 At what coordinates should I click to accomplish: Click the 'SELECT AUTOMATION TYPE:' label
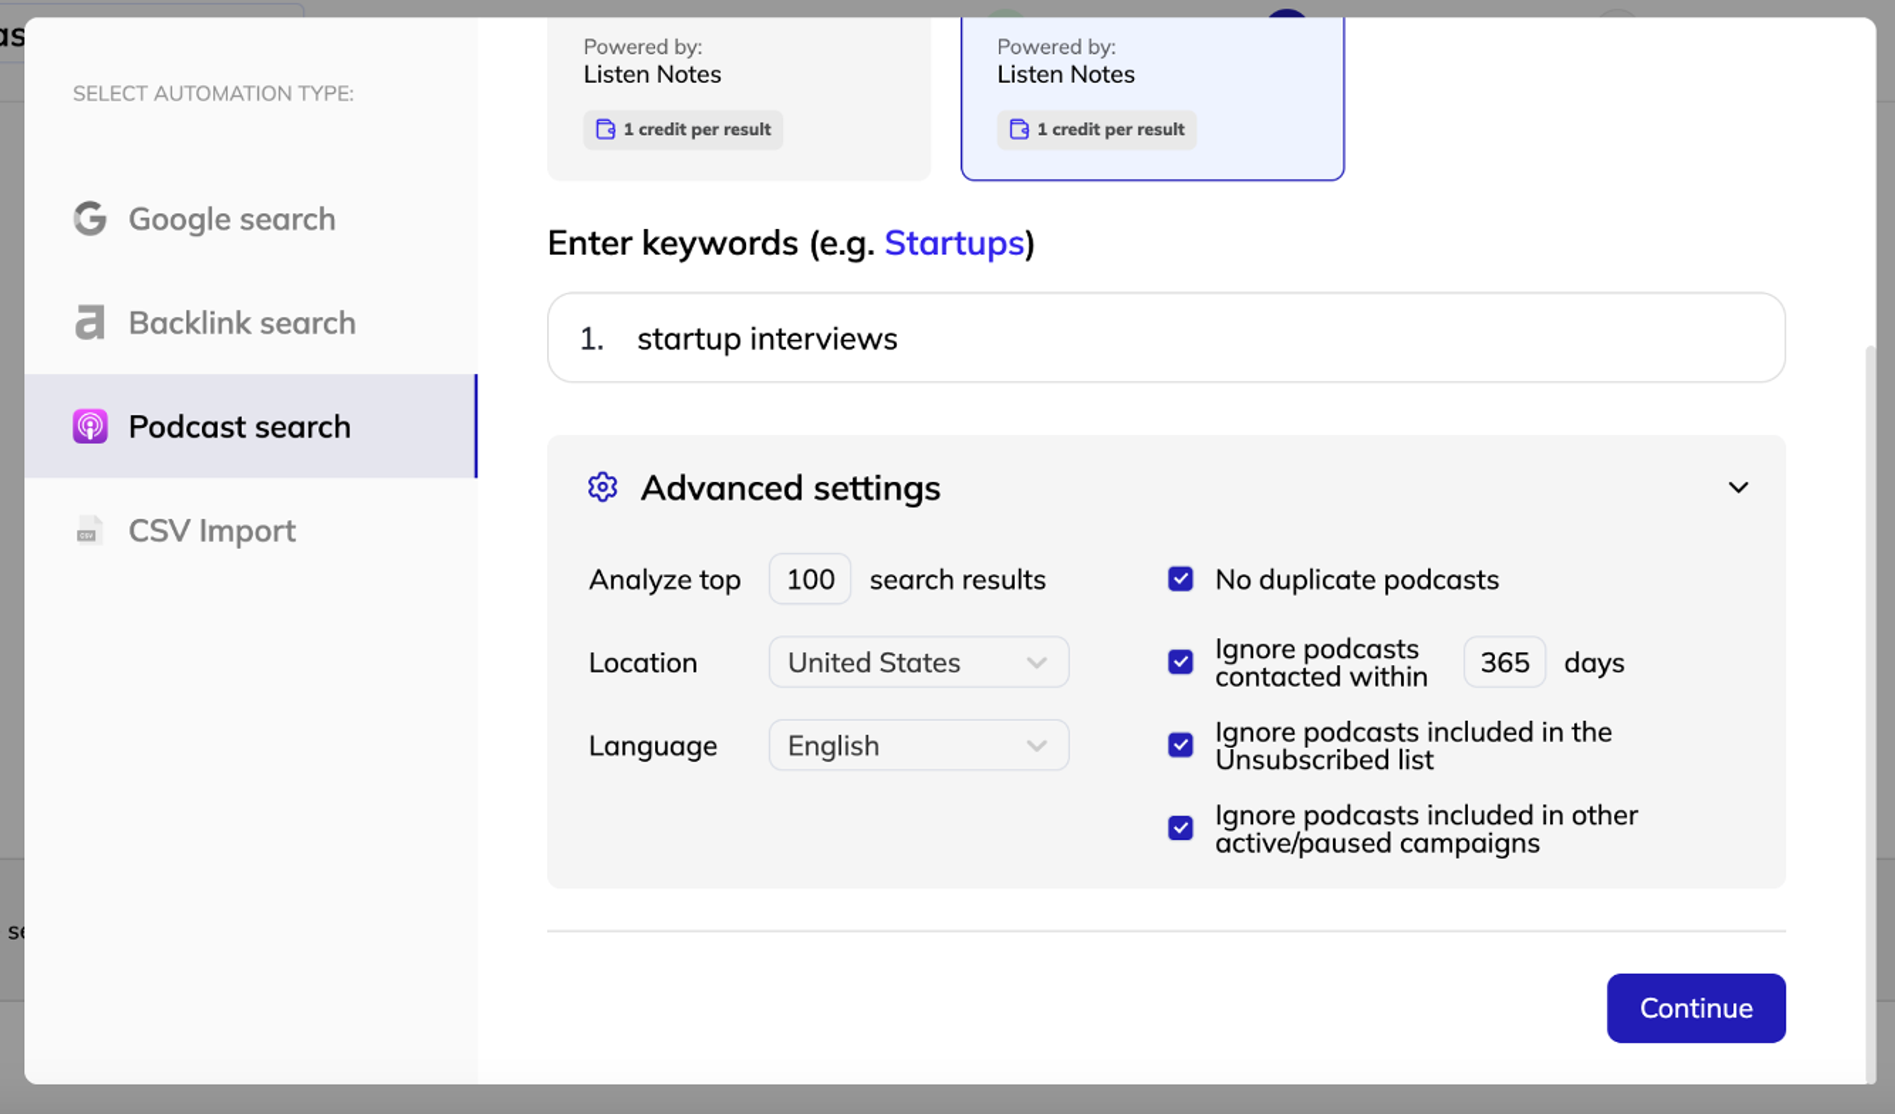(x=213, y=93)
